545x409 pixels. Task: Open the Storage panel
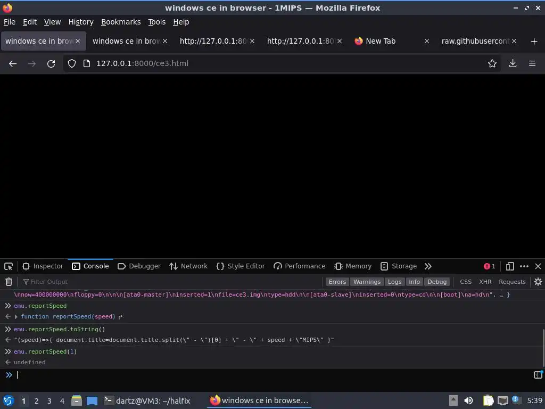(x=399, y=266)
